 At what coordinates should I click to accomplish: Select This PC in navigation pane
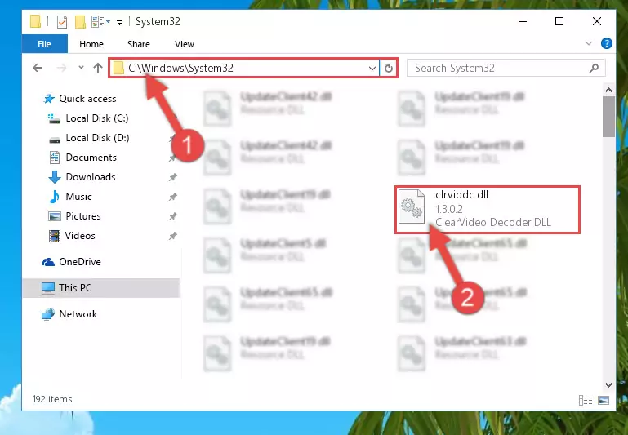[75, 288]
